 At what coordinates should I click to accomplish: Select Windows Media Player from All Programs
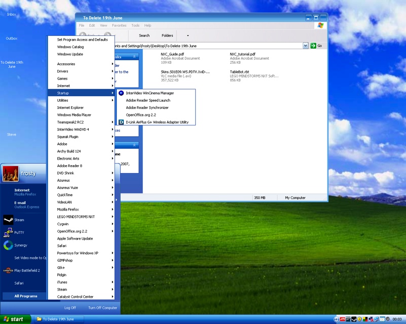tap(74, 115)
